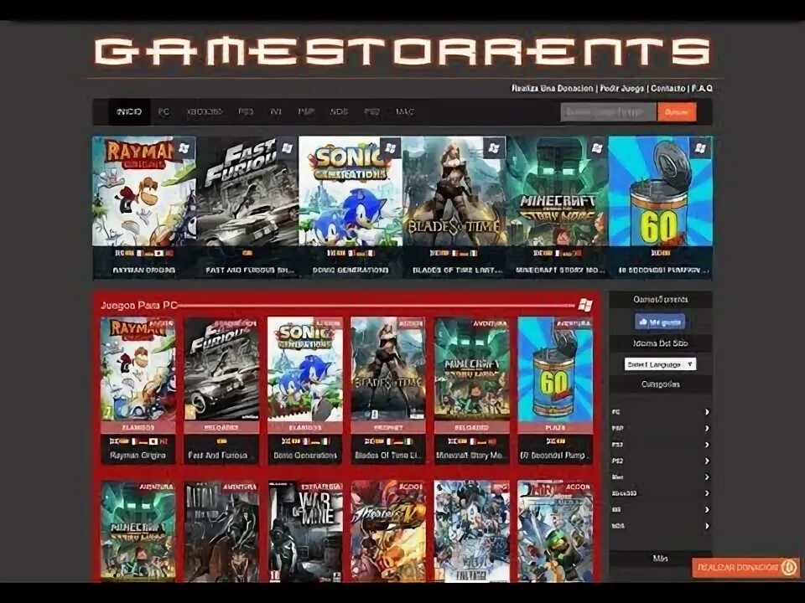The width and height of the screenshot is (805, 603).
Task: Click the GAMESTORRENTS site logo
Action: [403, 51]
